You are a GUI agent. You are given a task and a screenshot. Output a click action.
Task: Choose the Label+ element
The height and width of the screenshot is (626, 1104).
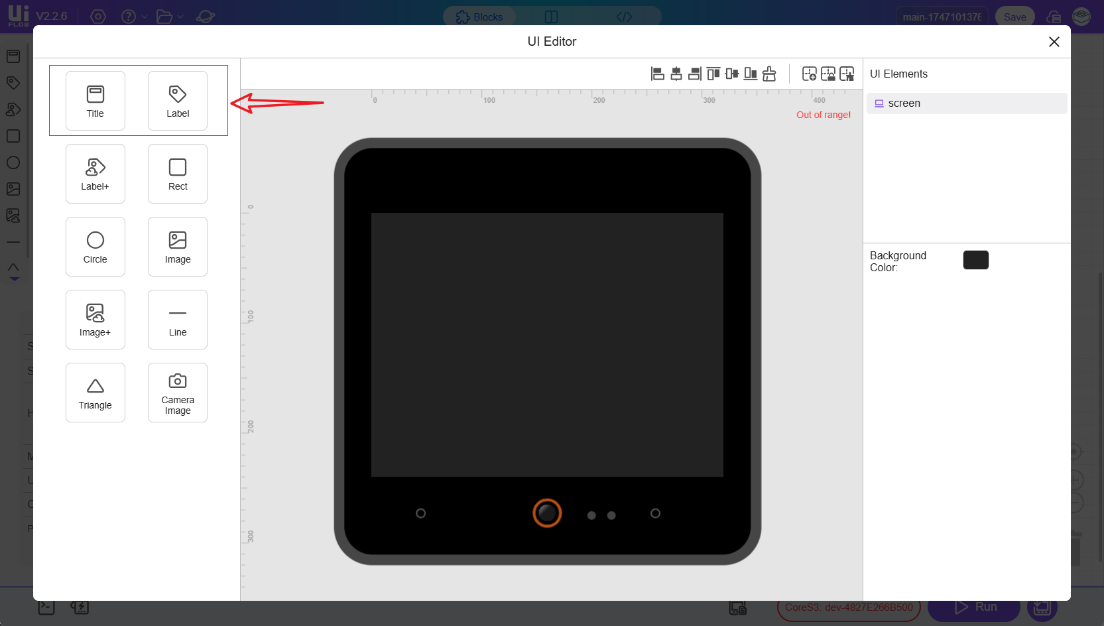coord(95,174)
